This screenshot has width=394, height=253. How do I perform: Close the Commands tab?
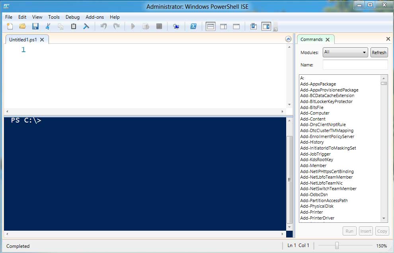pyautogui.click(x=328, y=40)
